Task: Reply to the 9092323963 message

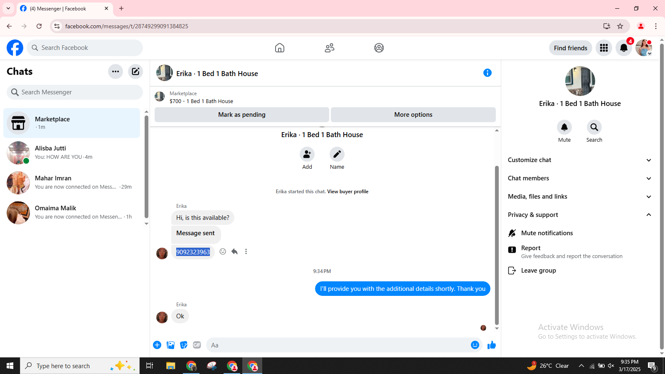Action: (x=234, y=251)
